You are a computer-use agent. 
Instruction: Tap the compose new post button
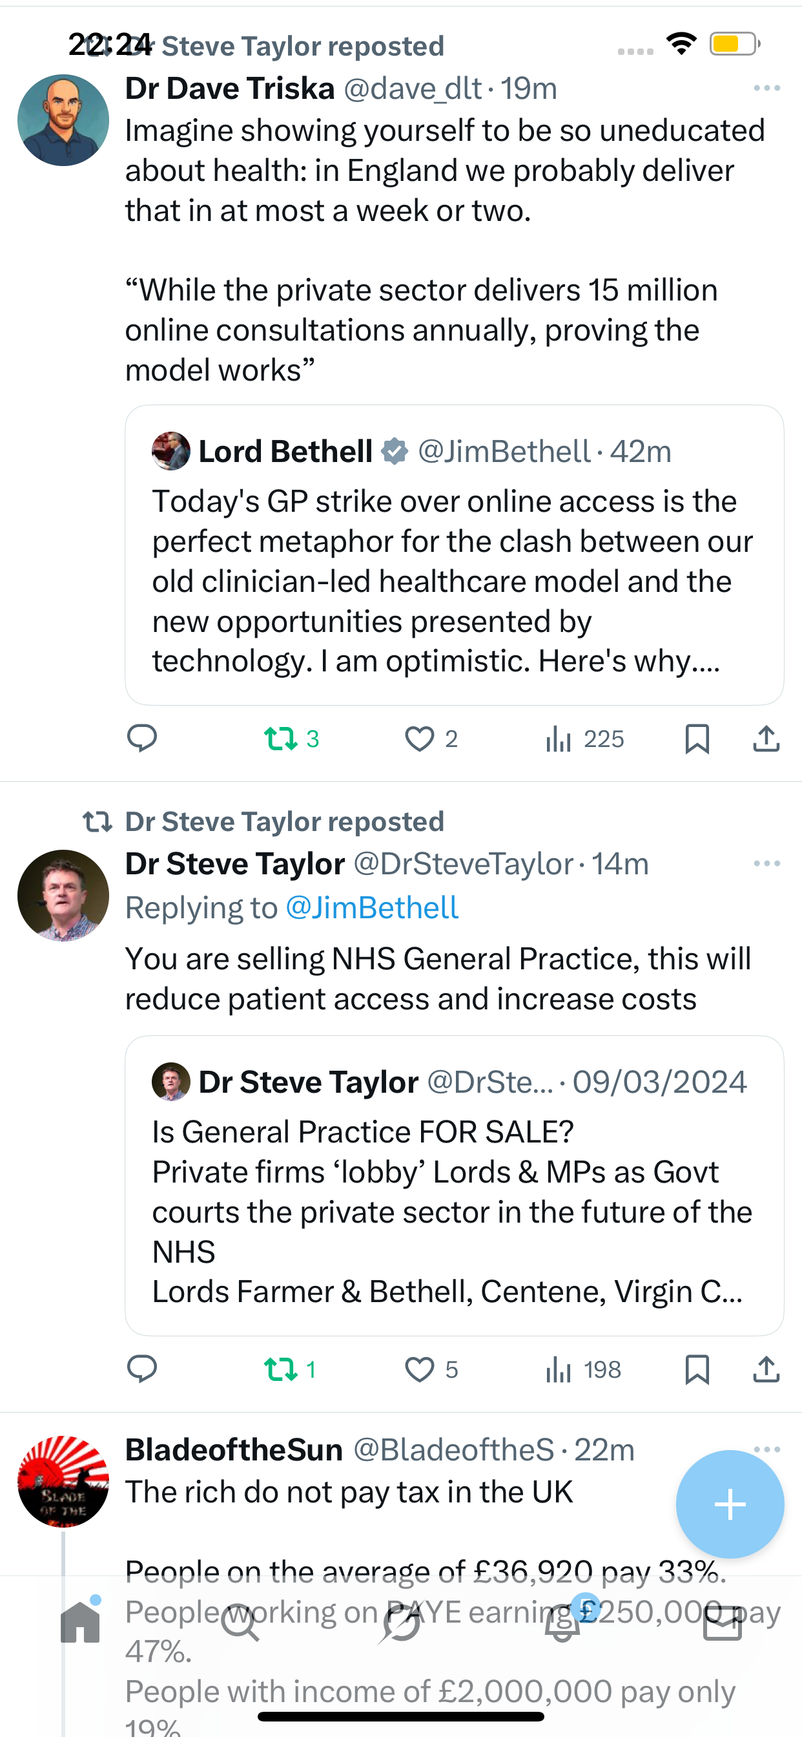(729, 1504)
